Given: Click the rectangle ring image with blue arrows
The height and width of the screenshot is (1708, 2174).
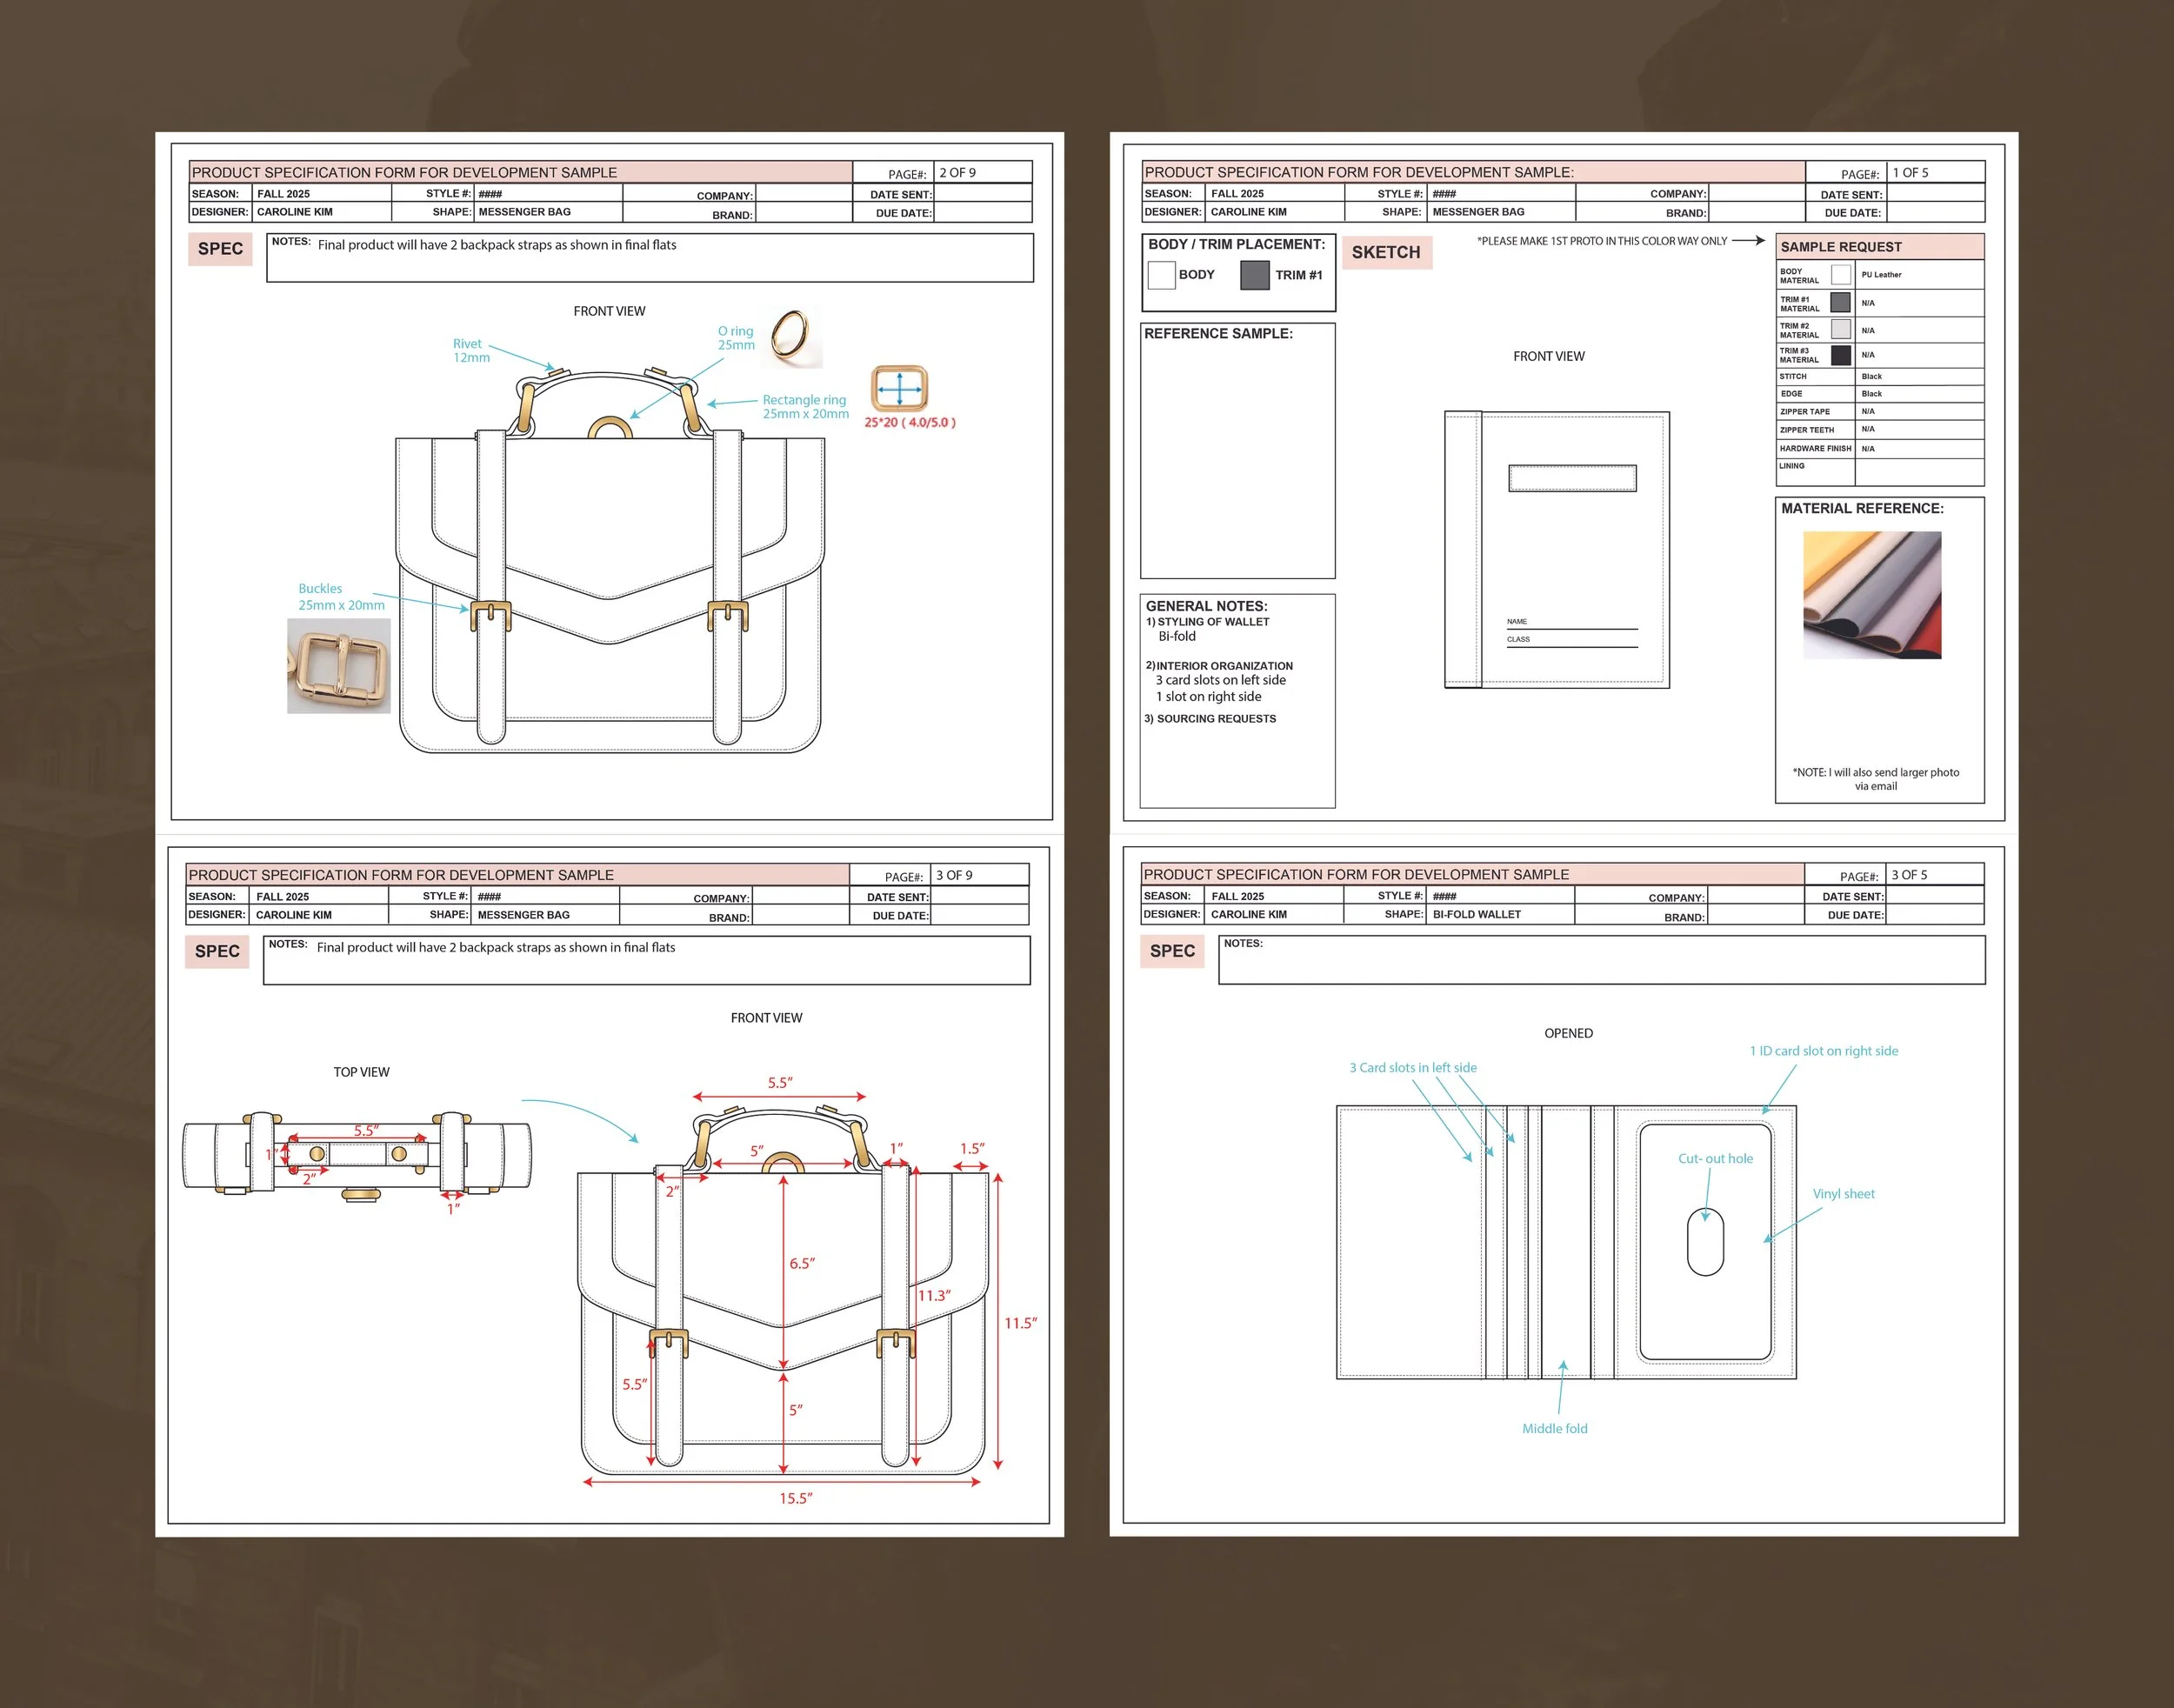Looking at the screenshot, I should pos(899,388).
